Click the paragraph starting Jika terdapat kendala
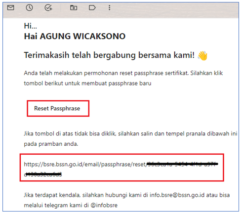The image size is (243, 214). [x=127, y=200]
